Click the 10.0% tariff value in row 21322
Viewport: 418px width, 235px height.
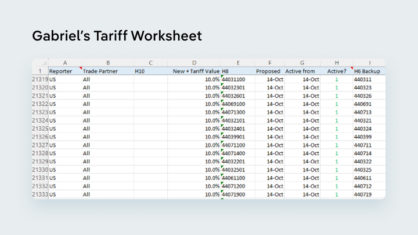pos(194,104)
